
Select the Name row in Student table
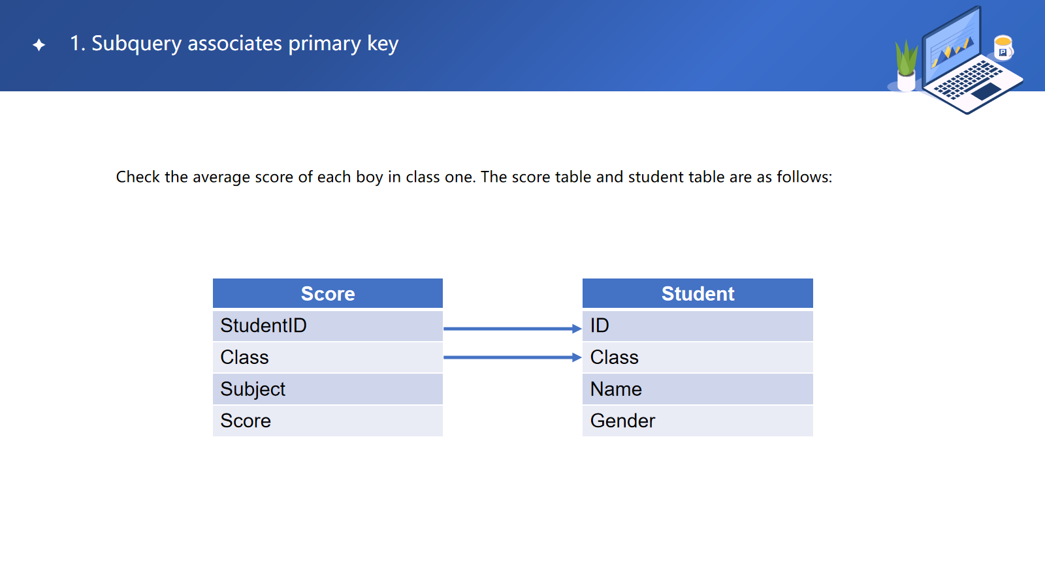pyautogui.click(x=698, y=389)
